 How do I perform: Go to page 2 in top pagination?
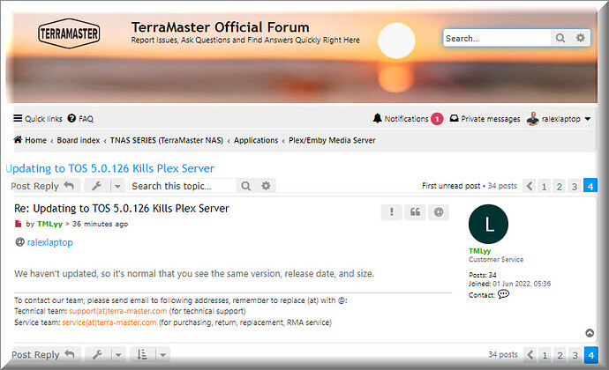tap(560, 186)
